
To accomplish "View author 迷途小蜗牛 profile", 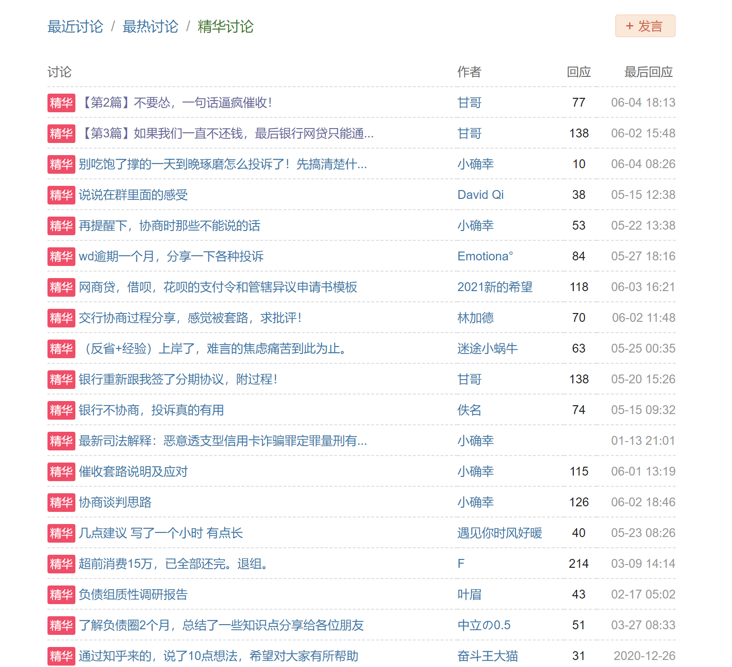I will click(487, 348).
